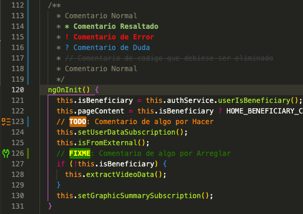The height and width of the screenshot is (214, 303).
Task: Click the highlighted TODO tag
Action: pyautogui.click(x=78, y=122)
